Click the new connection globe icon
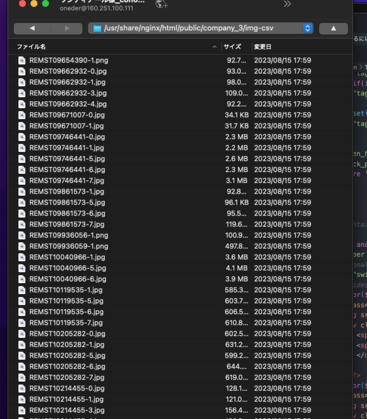 [x=162, y=4]
